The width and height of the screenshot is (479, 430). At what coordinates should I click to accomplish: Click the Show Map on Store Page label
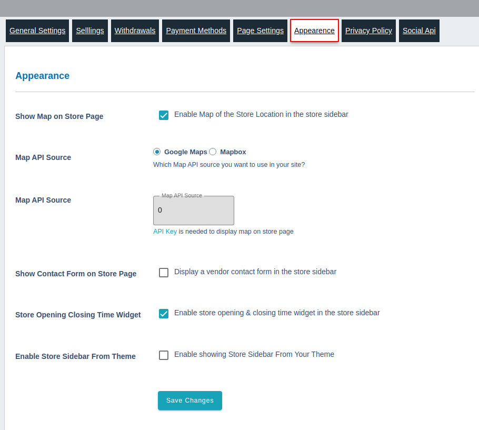(x=59, y=116)
